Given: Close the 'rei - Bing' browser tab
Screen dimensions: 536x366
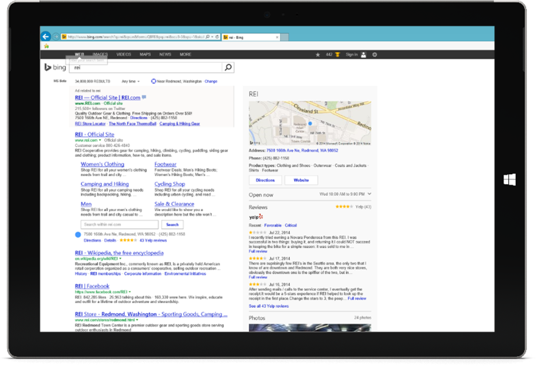Looking at the screenshot, I should pos(277,37).
